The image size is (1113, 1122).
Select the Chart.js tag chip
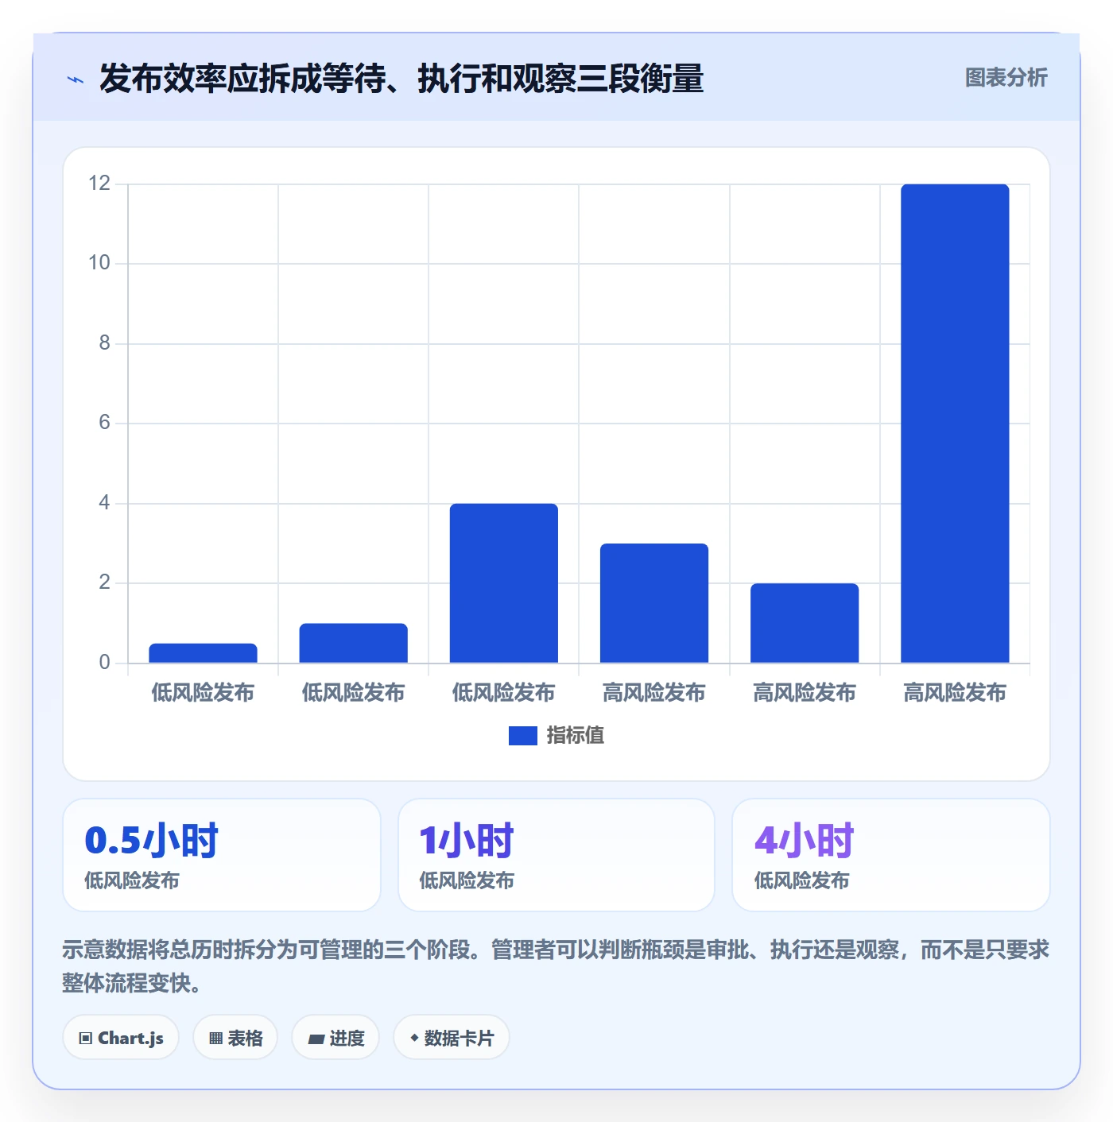click(121, 1037)
